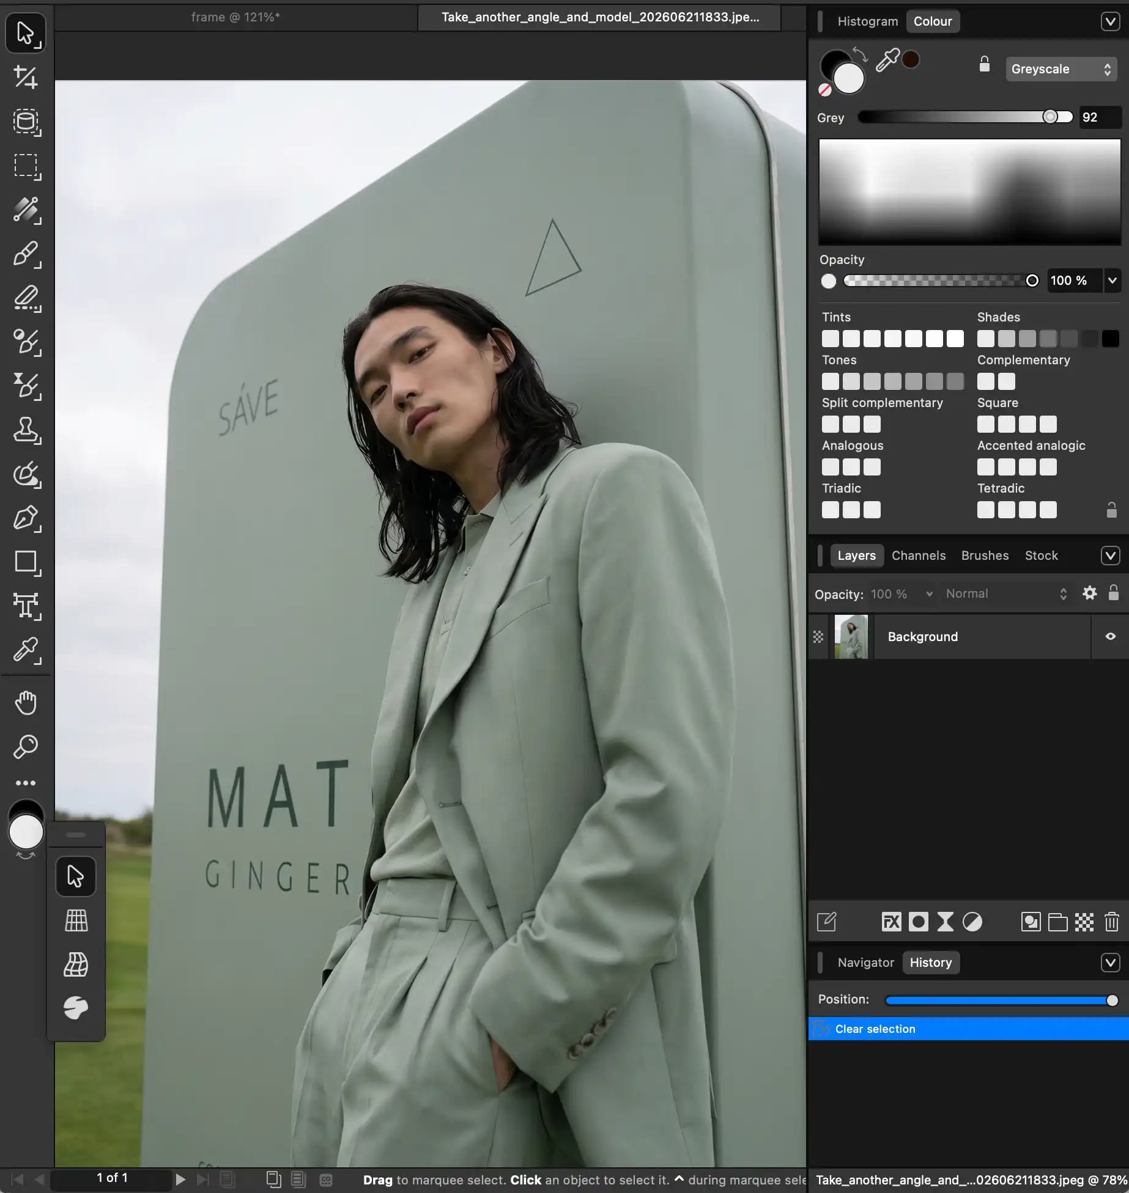The height and width of the screenshot is (1193, 1129).
Task: Add an adjustment layer
Action: point(972,922)
